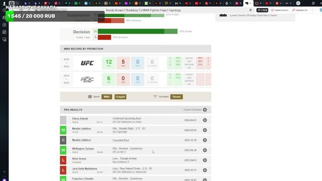Screen dimensions: 322x181
Task: Click the 'Loss · Triangle Armbar' result text
Action: pyautogui.click(x=124, y=158)
